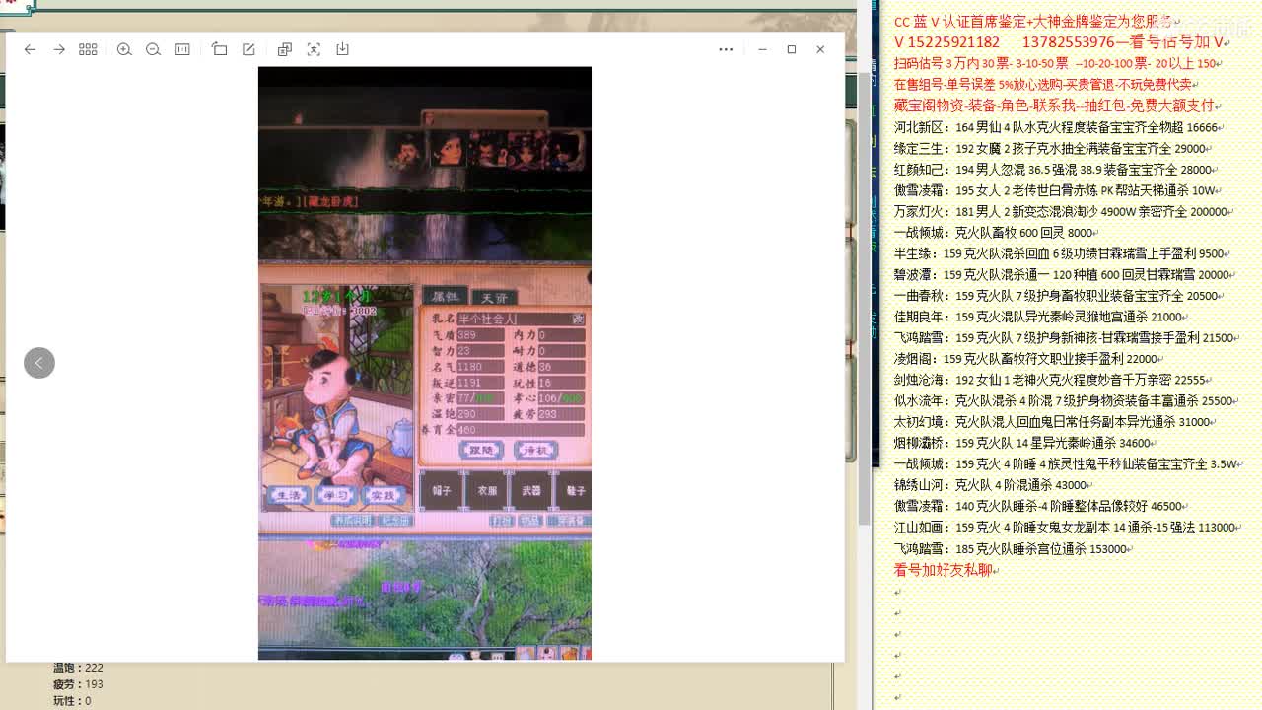Click the scan-frame text recognition icon
Viewport: 1262px width, 710px height.
pyautogui.click(x=314, y=49)
